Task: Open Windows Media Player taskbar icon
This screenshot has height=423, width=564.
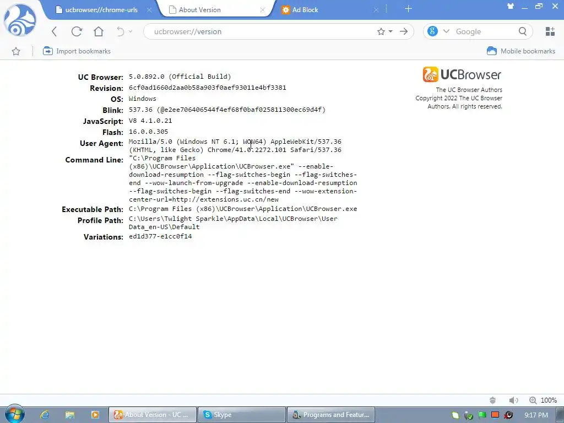Action: pyautogui.click(x=95, y=415)
